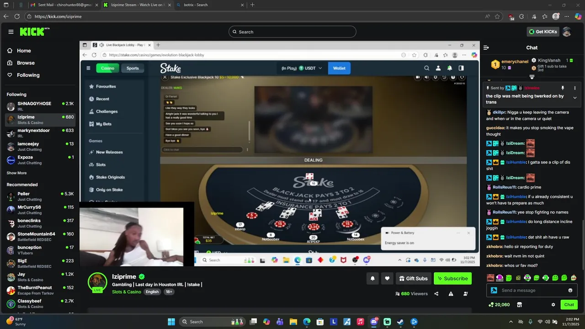Open a new browser tab
This screenshot has height=329, width=585.
(252, 5)
